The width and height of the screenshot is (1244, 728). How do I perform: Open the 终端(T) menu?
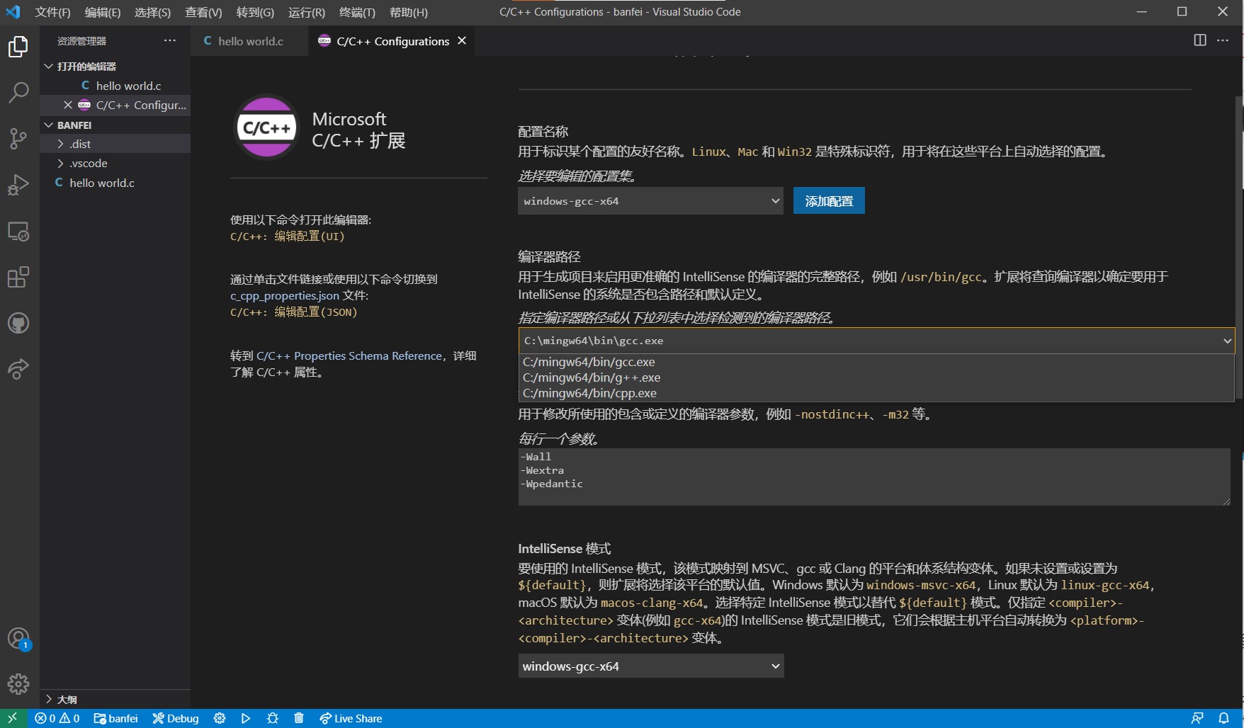click(357, 12)
